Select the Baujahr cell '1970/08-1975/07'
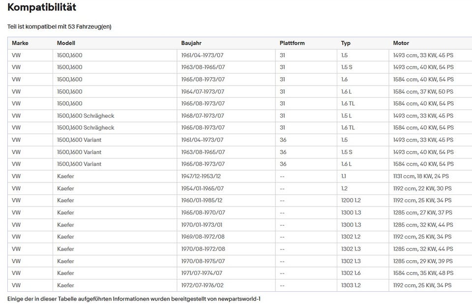472x304 pixels. tap(203, 261)
